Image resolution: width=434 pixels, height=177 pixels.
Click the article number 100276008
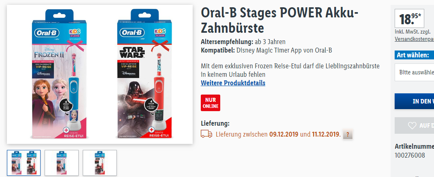click(410, 155)
